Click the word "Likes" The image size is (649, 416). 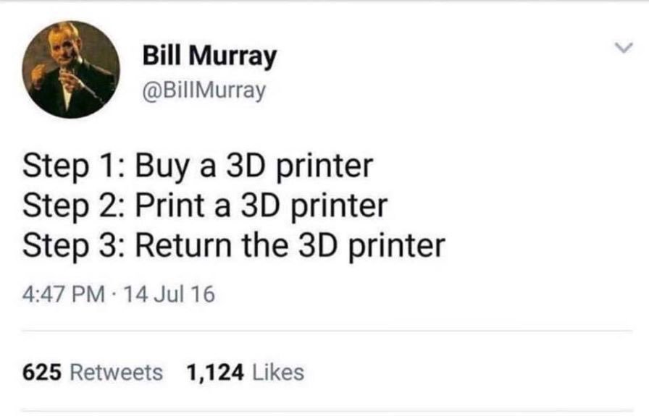(278, 372)
